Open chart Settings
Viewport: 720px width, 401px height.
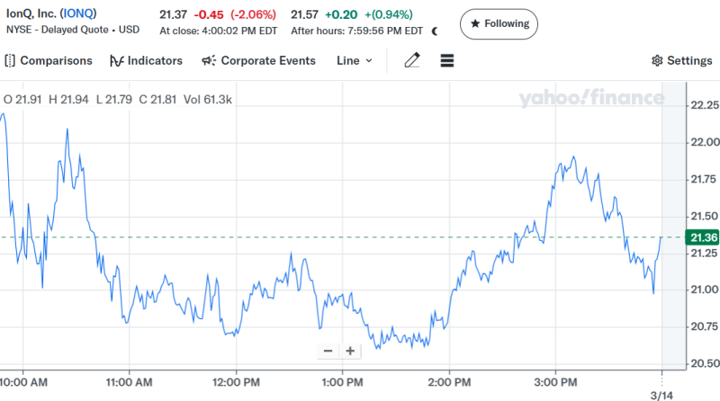[682, 60]
